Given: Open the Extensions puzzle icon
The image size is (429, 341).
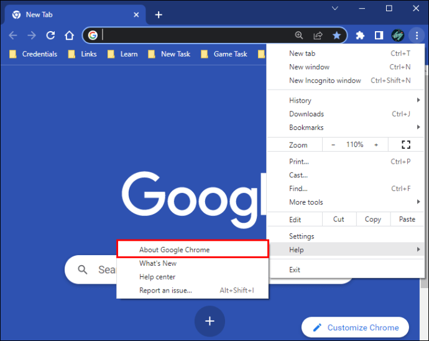Looking at the screenshot, I should pyautogui.click(x=360, y=35).
